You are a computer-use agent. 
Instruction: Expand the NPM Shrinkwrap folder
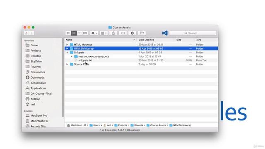point(67,48)
